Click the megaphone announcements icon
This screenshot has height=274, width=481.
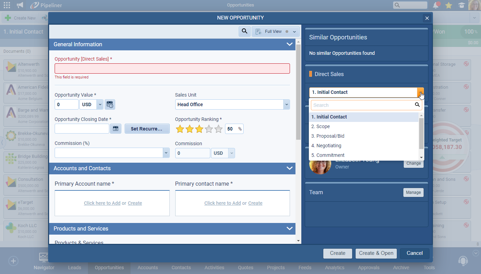pos(20,5)
